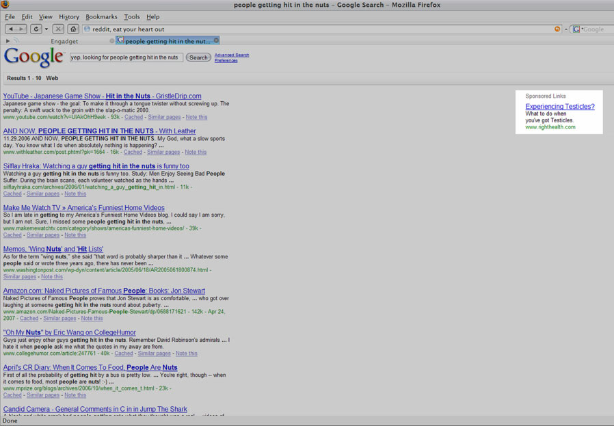This screenshot has height=426, width=614.
Task: Click Note this under the withleather.com result
Action: [196, 152]
